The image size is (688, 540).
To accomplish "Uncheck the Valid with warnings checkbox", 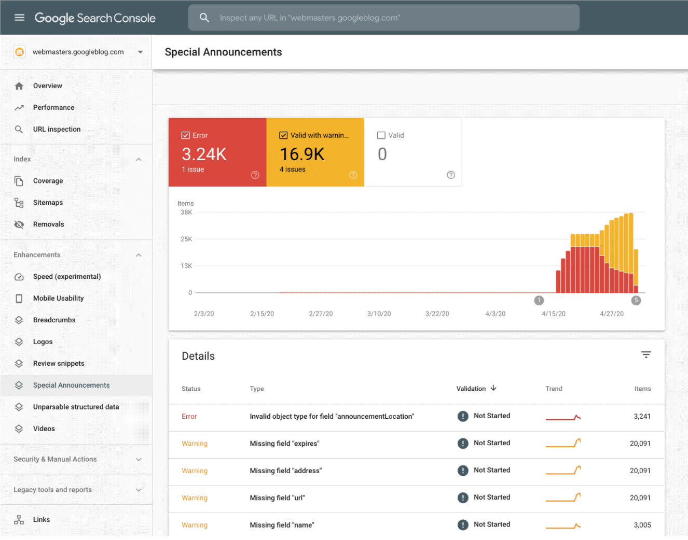I will [x=283, y=135].
